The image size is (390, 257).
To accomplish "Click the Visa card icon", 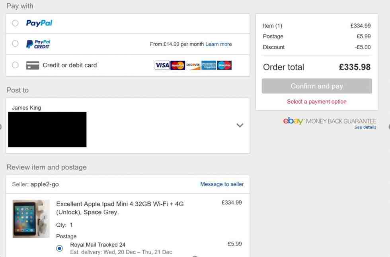I will coord(162,65).
